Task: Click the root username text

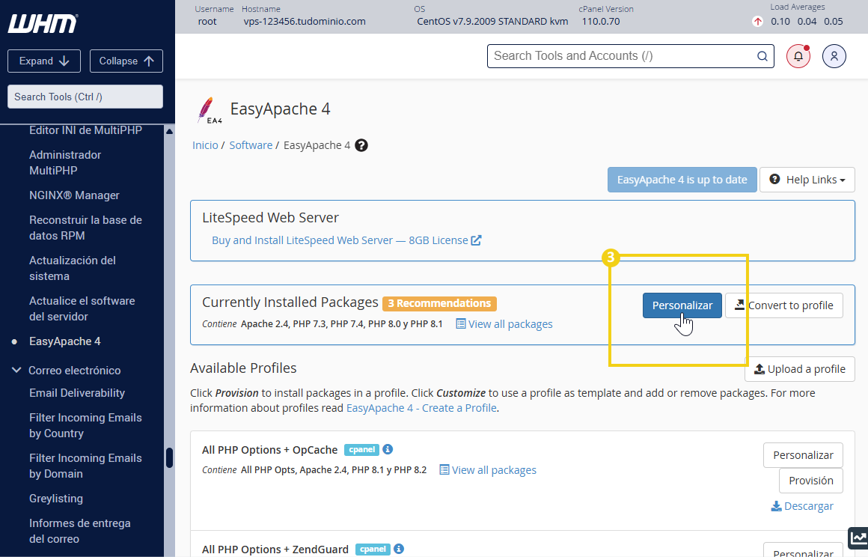Action: coord(207,22)
